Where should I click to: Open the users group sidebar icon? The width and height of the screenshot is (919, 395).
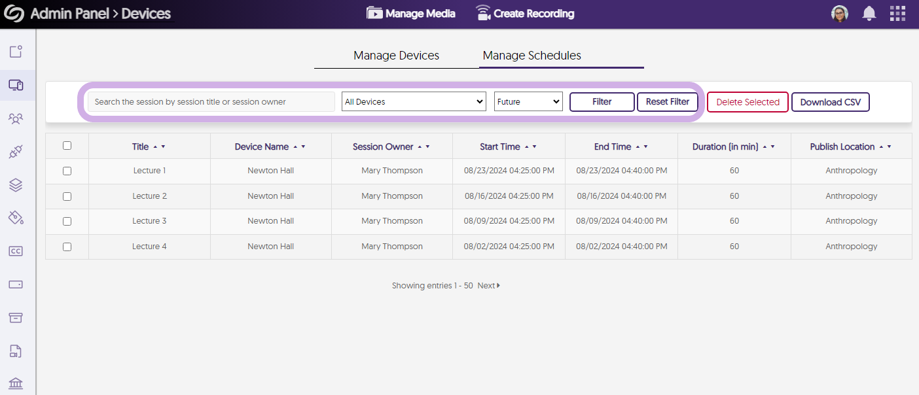click(16, 118)
